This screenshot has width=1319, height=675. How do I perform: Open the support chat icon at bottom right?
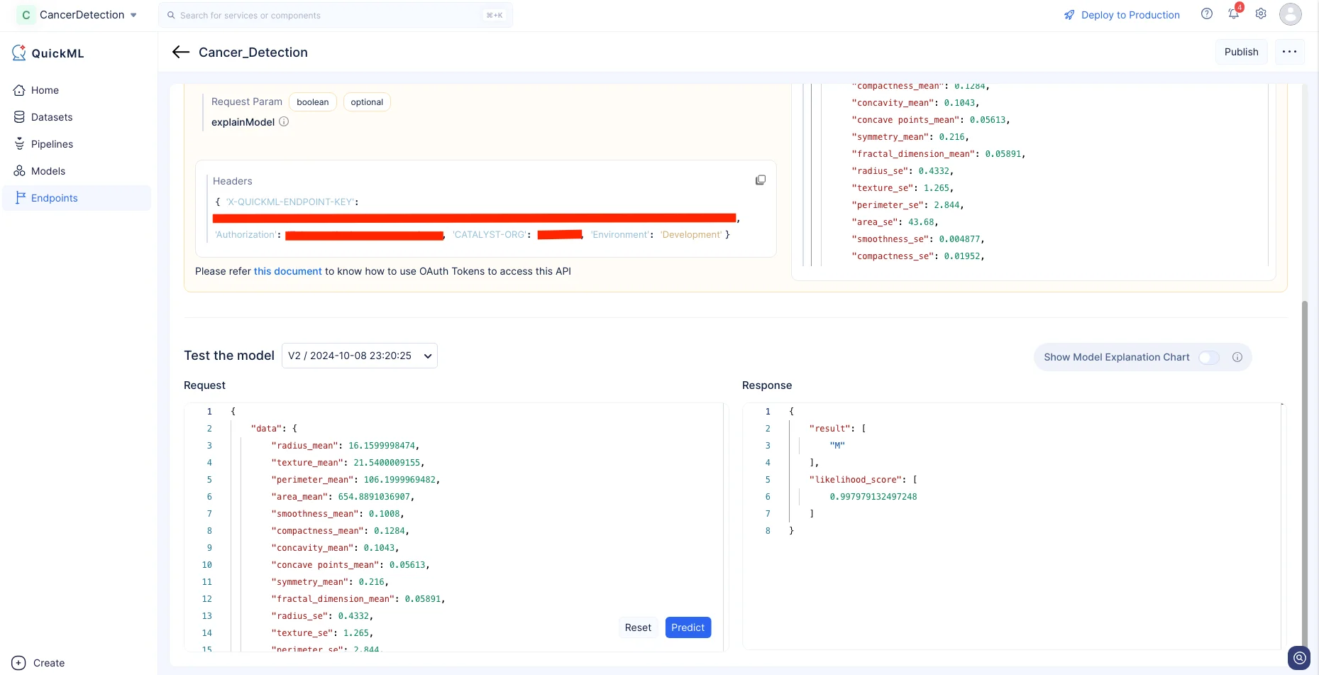1299,658
